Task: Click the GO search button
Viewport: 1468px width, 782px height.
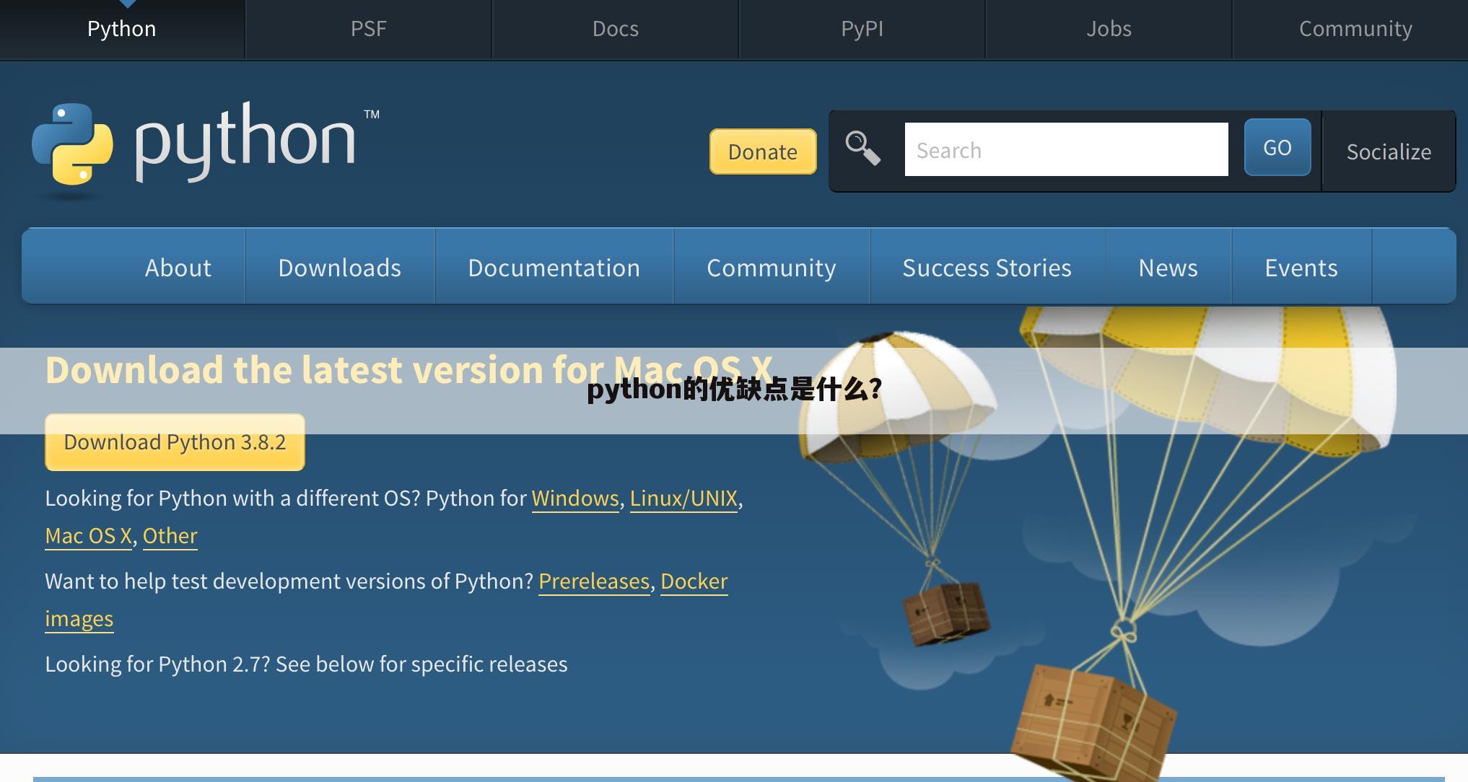Action: 1277,147
